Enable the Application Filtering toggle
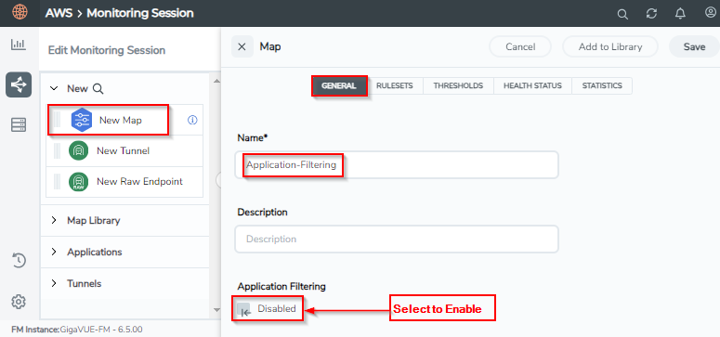 tap(243, 310)
